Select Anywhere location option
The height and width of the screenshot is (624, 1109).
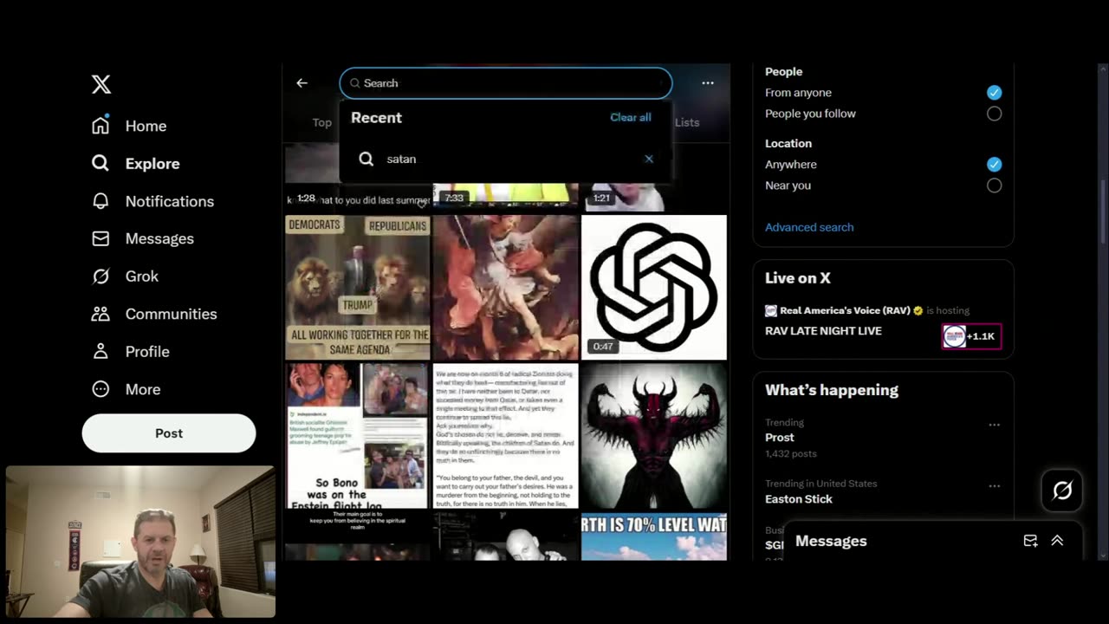coord(994,165)
